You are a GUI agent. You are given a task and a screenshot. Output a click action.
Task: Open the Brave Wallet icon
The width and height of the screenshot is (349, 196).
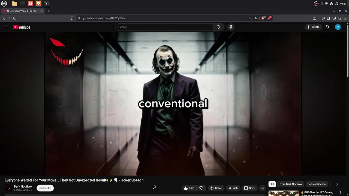coord(334,18)
